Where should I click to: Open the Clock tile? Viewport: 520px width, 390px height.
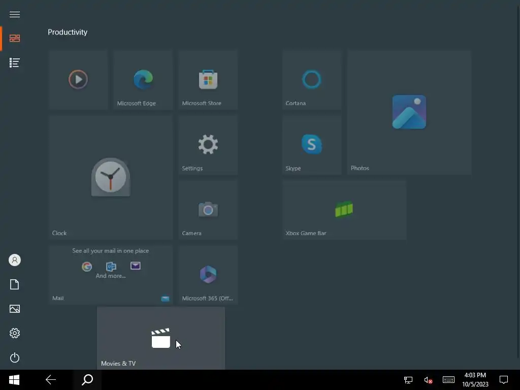[110, 177]
